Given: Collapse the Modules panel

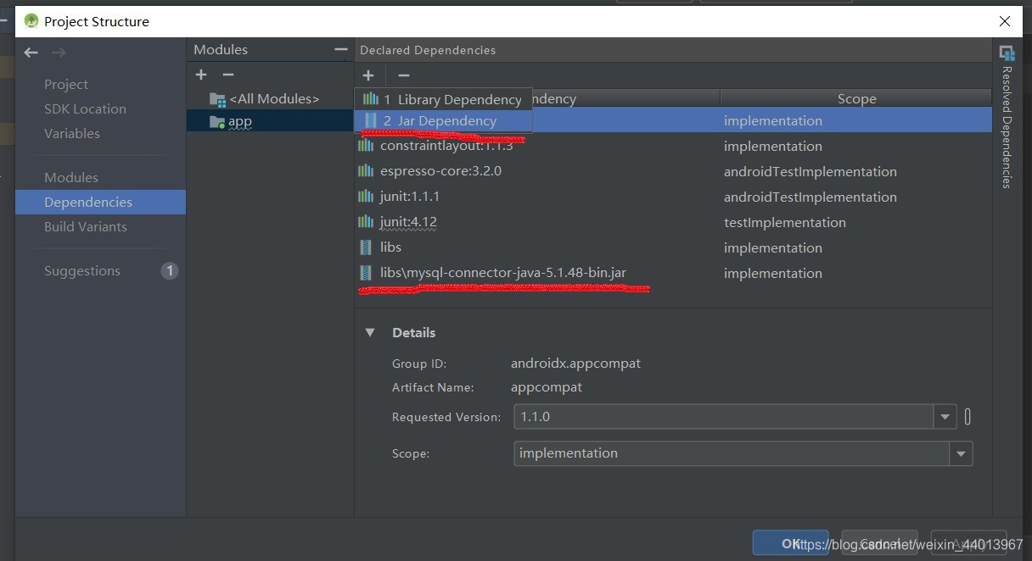Looking at the screenshot, I should [340, 50].
